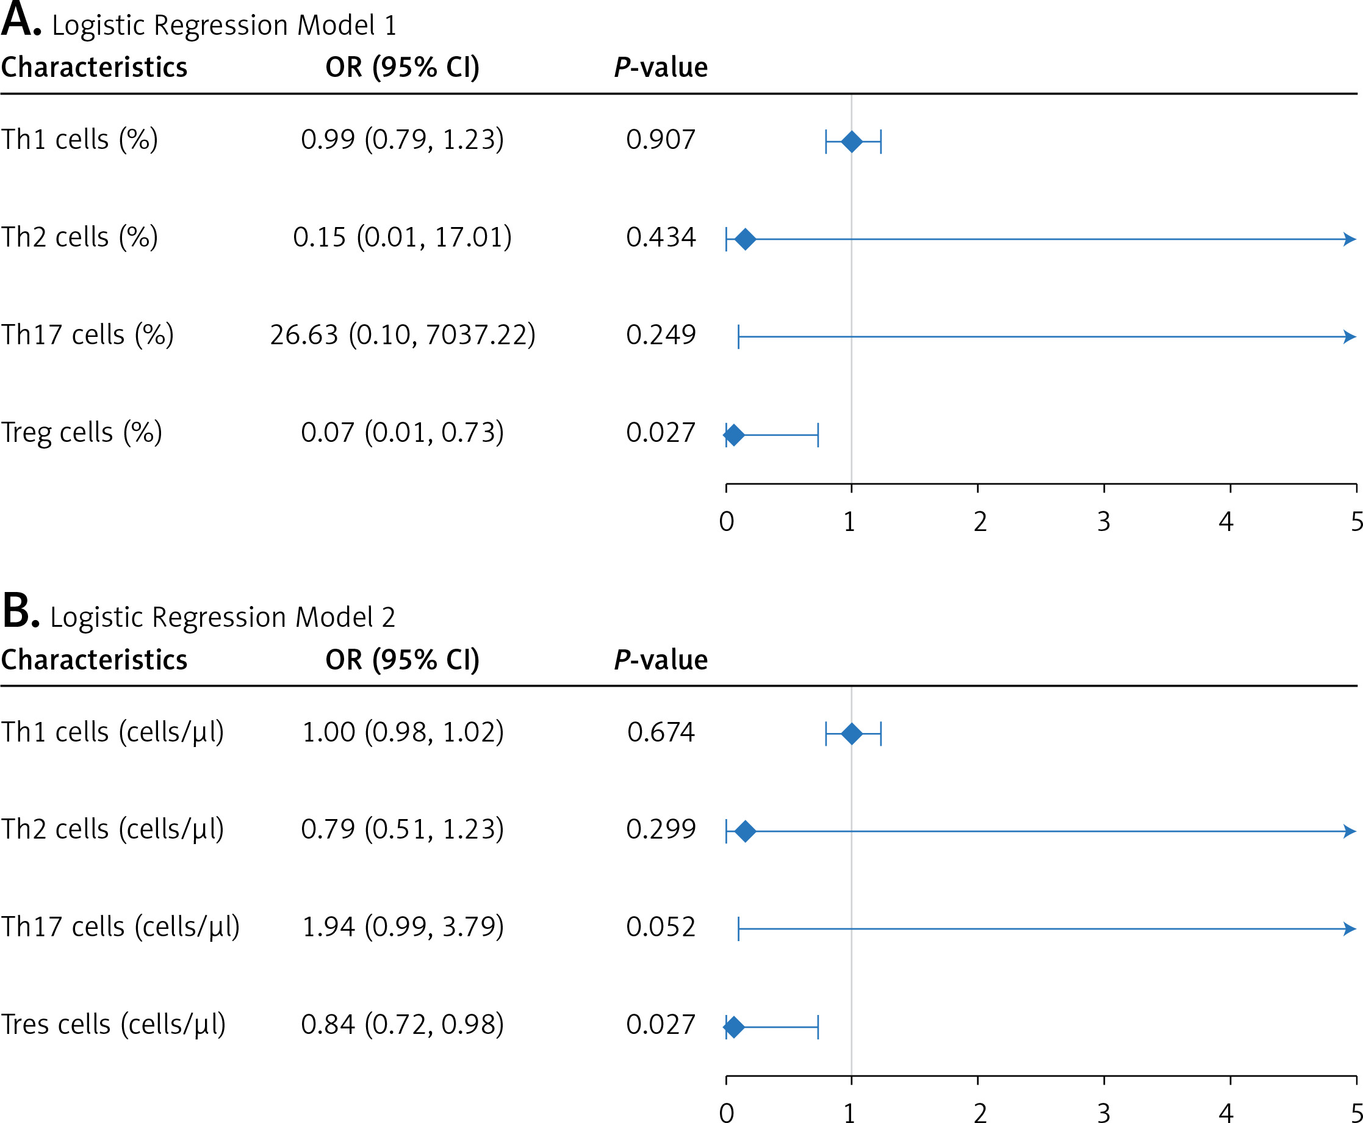
Task: Click the arrowhead ending the Th2 cells (%) interval
Action: coord(1350,239)
